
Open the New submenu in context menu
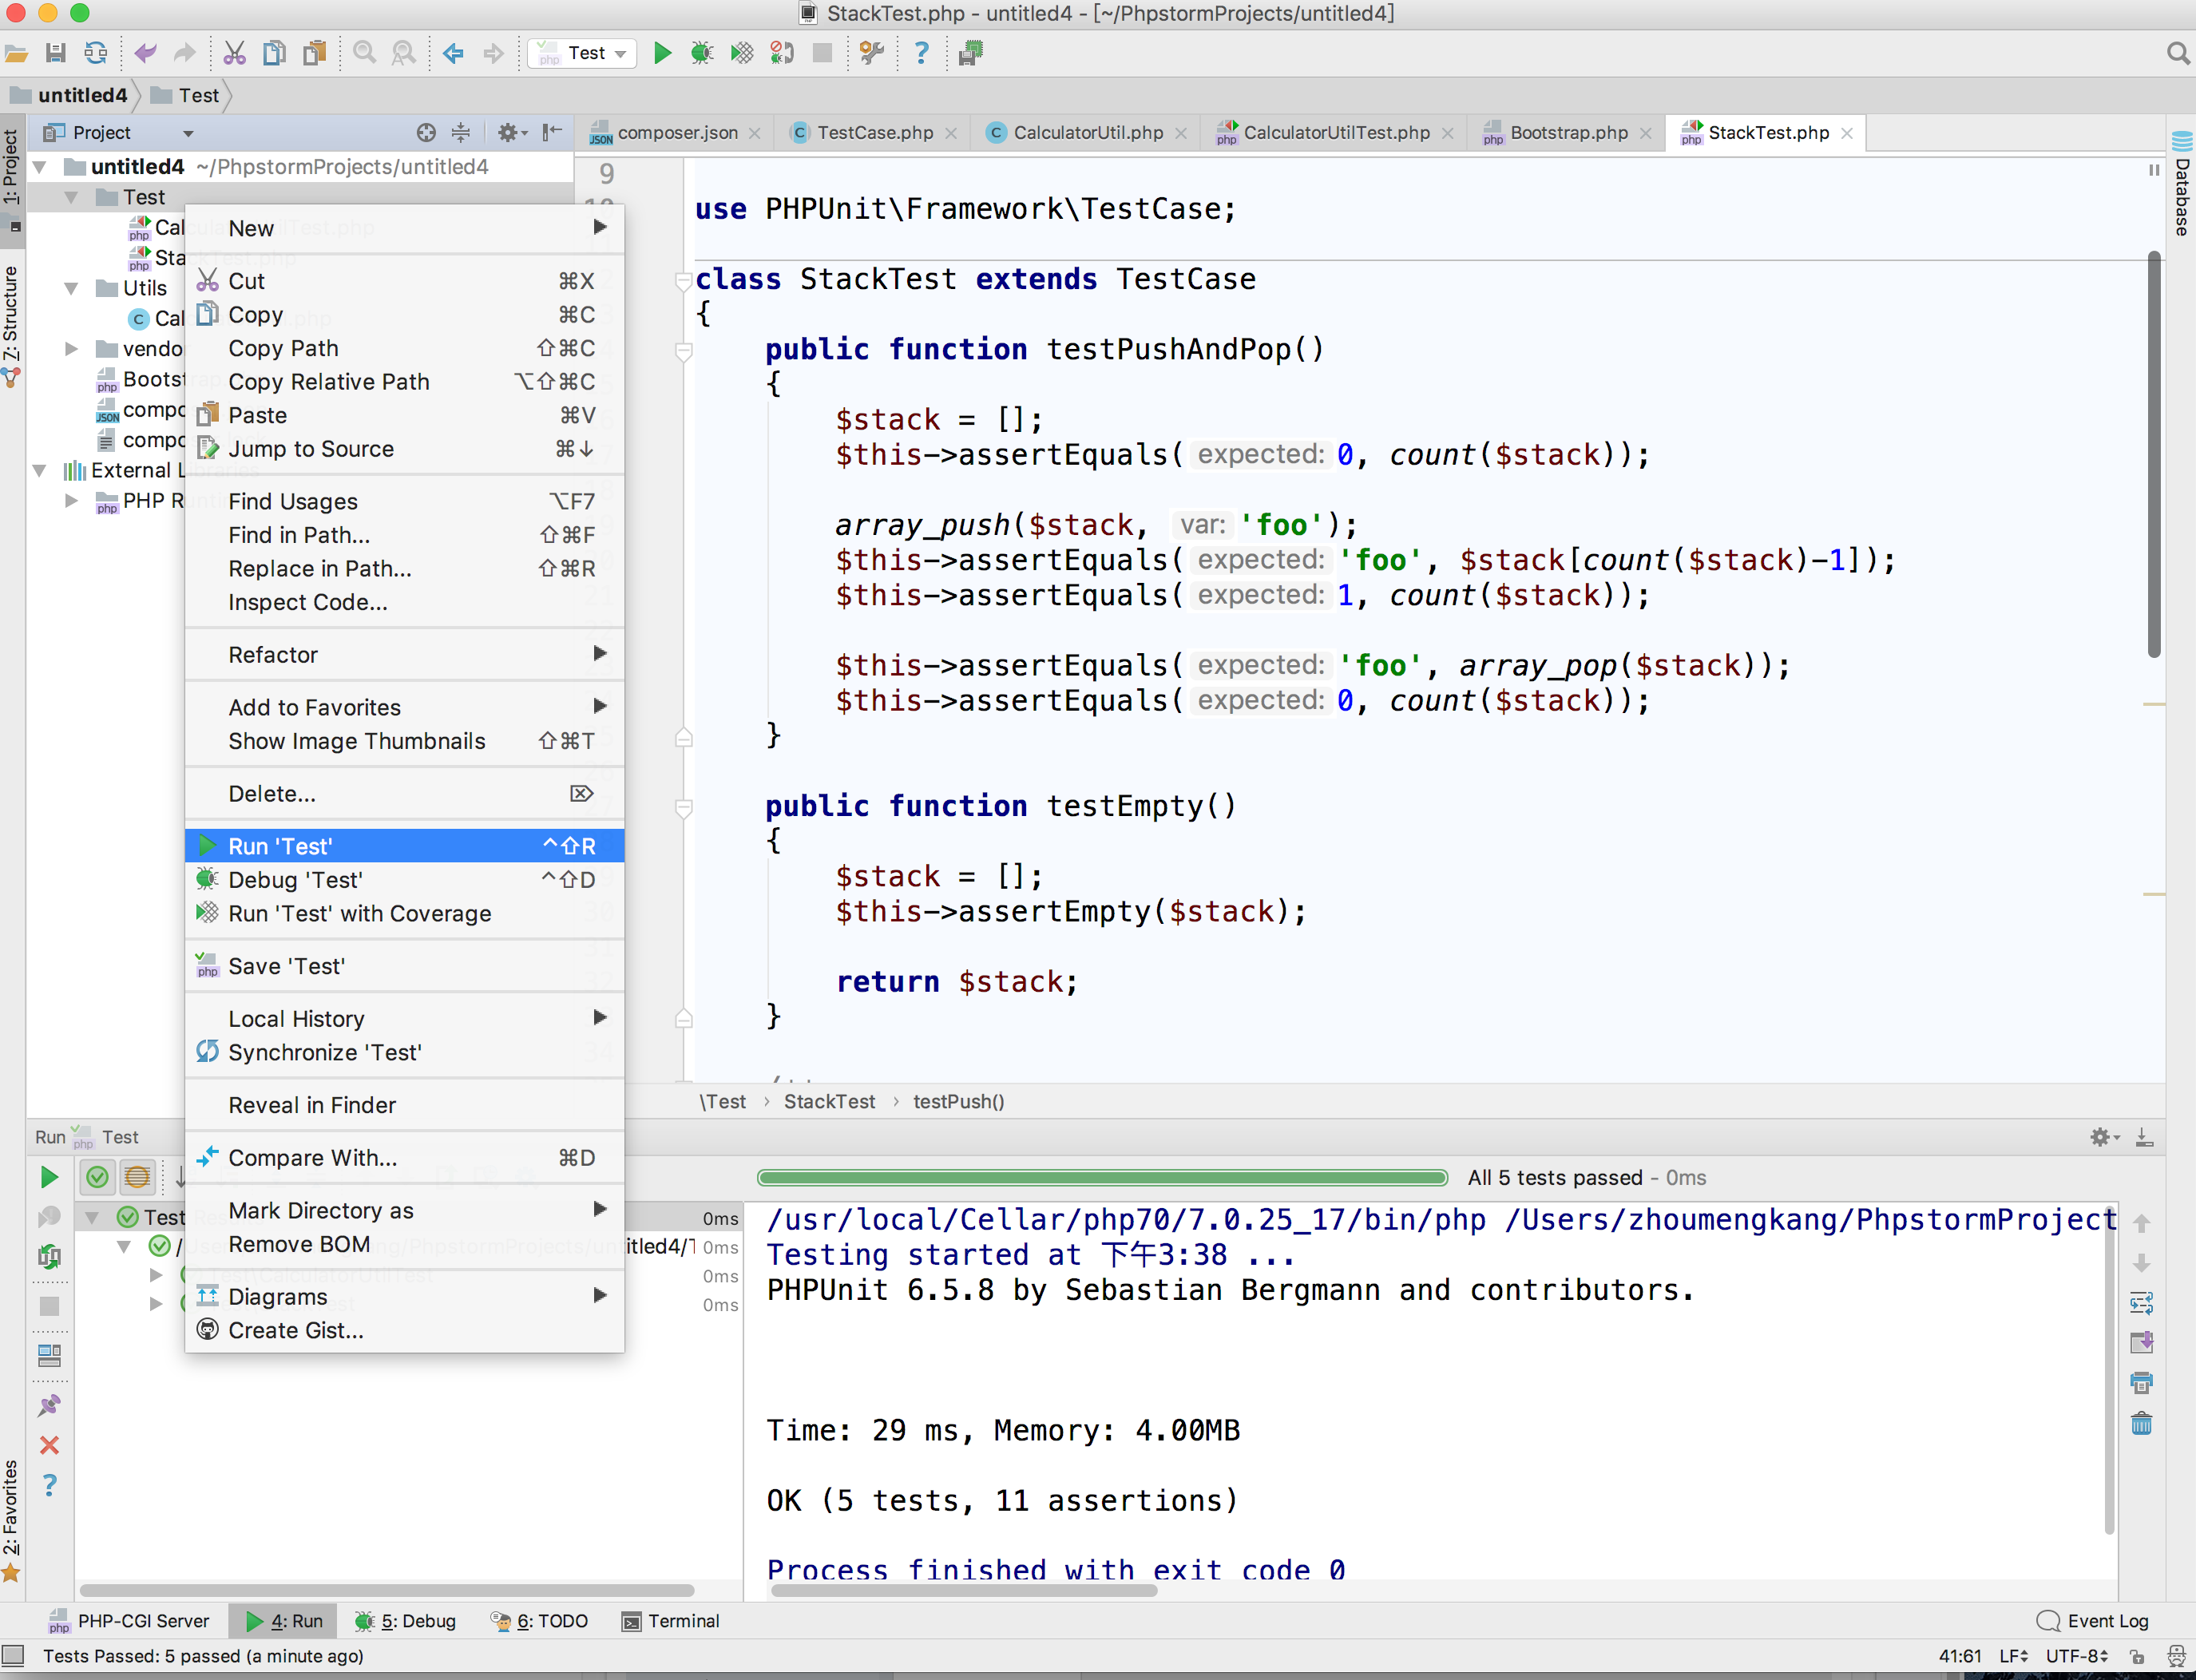[x=404, y=228]
